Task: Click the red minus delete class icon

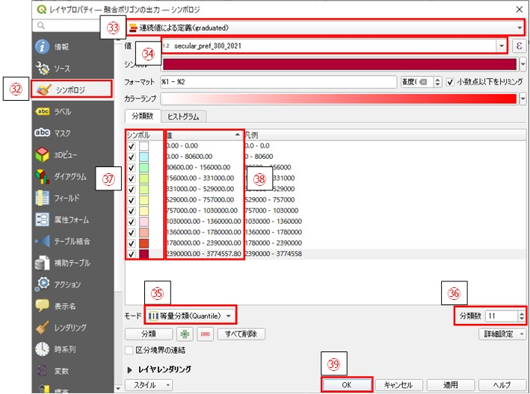Action: [204, 334]
